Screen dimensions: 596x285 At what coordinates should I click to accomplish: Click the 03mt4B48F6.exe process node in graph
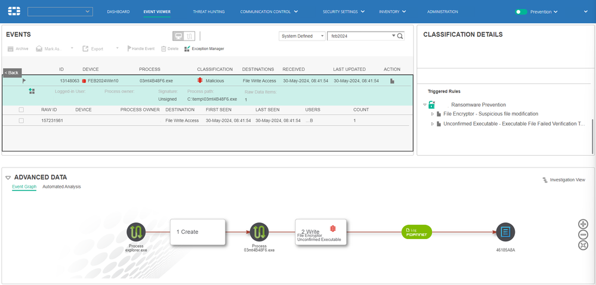click(x=260, y=232)
